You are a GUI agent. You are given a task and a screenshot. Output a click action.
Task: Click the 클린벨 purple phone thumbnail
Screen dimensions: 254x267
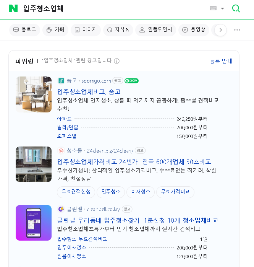(34, 223)
